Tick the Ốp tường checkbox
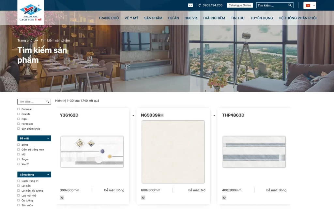 click(x=18, y=201)
